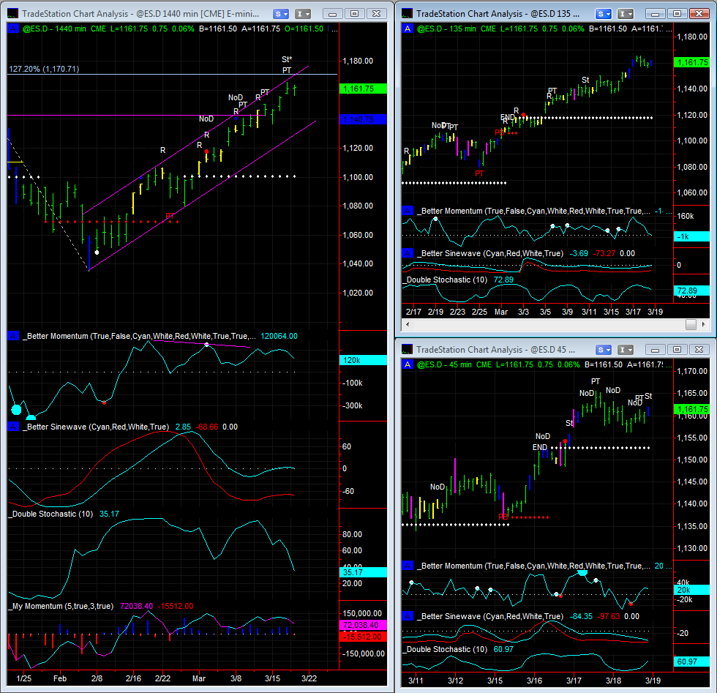Click the A icon beside Better Momentum in 1440 min chart
The width and height of the screenshot is (717, 693).
(x=13, y=336)
